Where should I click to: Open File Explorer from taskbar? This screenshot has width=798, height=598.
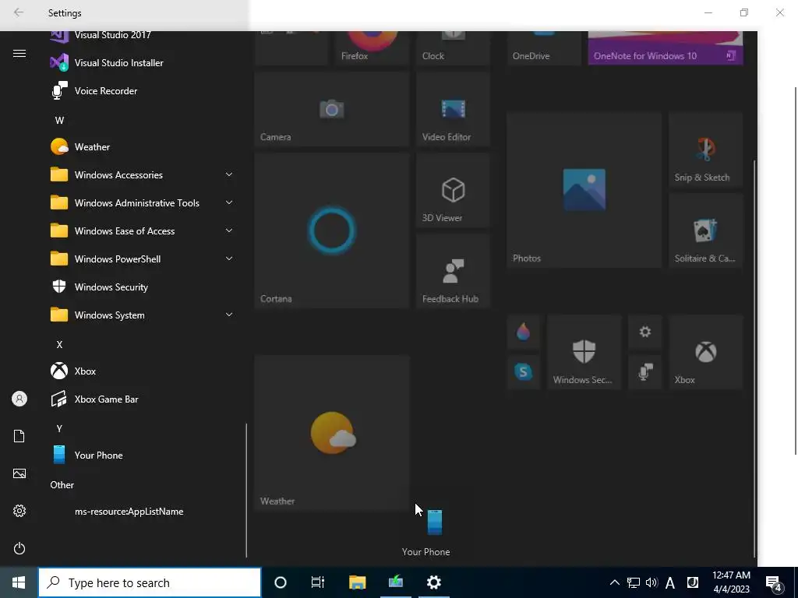click(357, 582)
